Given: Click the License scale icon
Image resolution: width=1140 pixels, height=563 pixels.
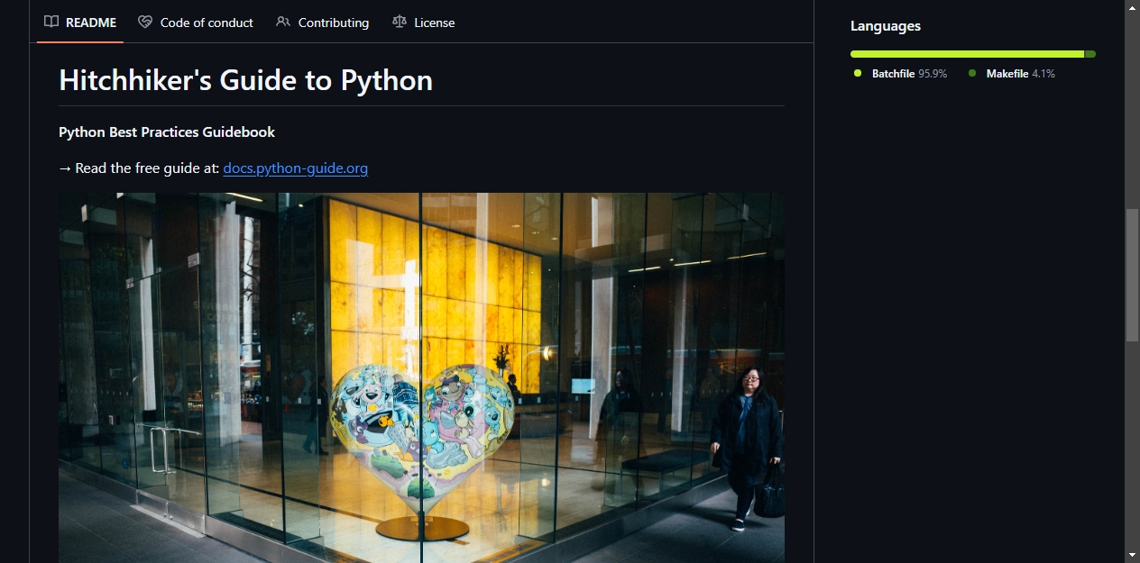Looking at the screenshot, I should tap(400, 23).
